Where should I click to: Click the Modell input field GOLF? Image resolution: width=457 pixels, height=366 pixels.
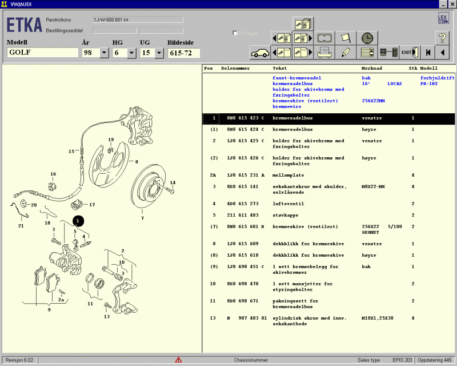point(43,53)
